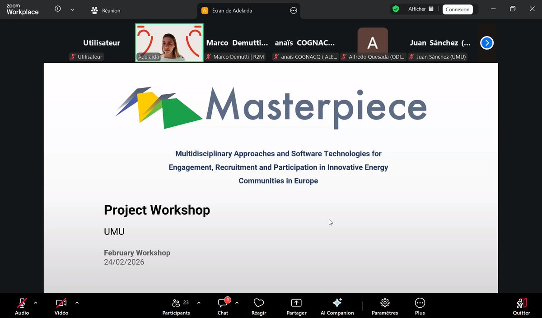Click muted mic icon beside Juan Sánchez (UMU)
Screen dimensions: 542x318
(411, 57)
